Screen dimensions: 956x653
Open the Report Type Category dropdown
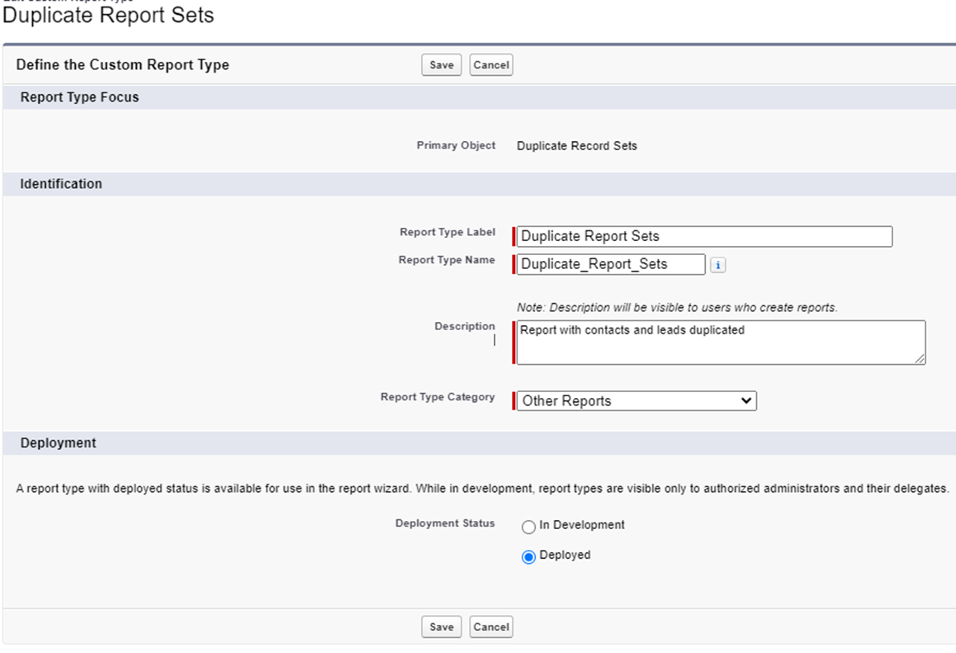pos(637,401)
